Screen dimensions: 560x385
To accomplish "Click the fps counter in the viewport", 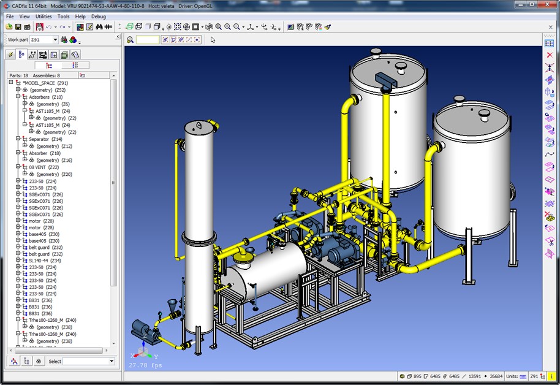I will coord(145,364).
